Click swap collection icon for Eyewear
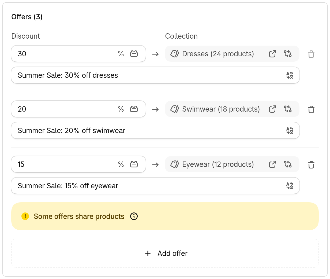The height and width of the screenshot is (279, 330). click(x=288, y=164)
